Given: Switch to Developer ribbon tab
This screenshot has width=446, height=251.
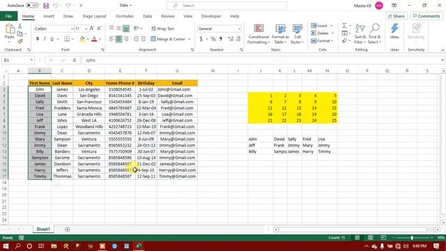Looking at the screenshot, I should click(211, 16).
